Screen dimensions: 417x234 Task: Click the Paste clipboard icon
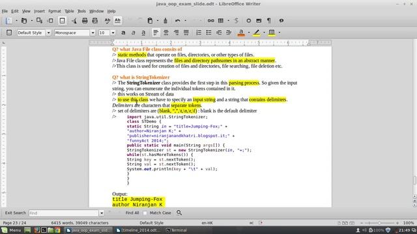coord(150,21)
